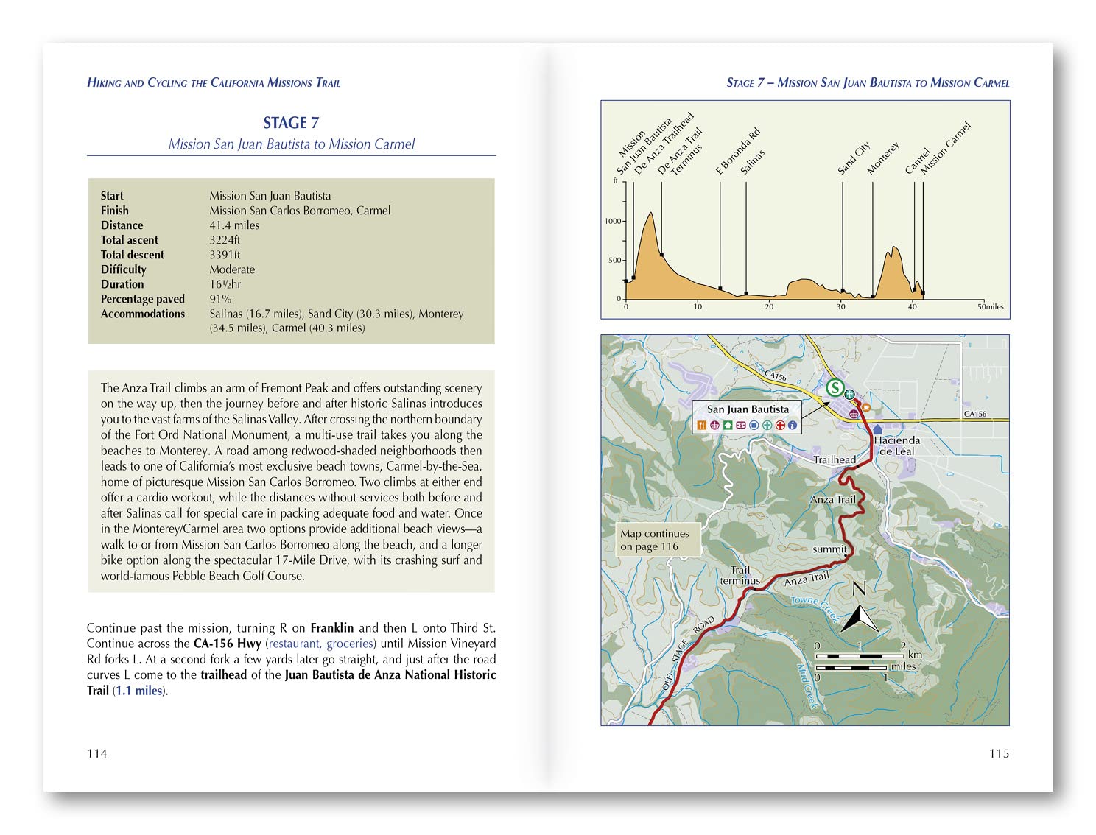Click the green accommodation house icon in legend
Screen dimensions: 1096x835
(x=728, y=425)
